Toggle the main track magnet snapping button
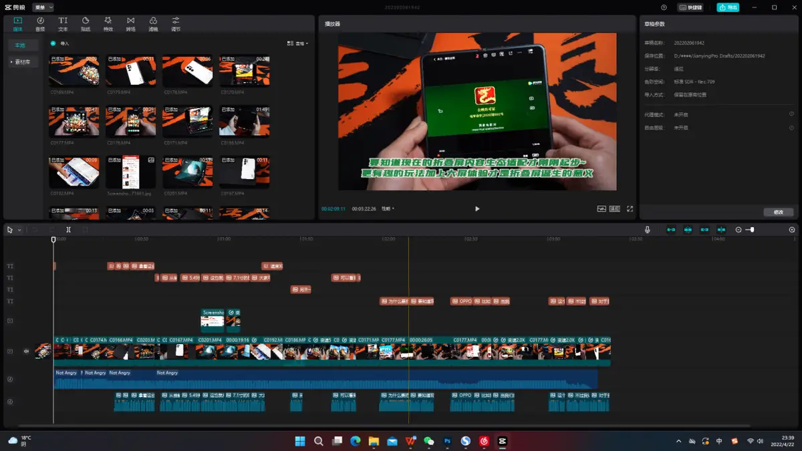The image size is (802, 451). pyautogui.click(x=671, y=229)
